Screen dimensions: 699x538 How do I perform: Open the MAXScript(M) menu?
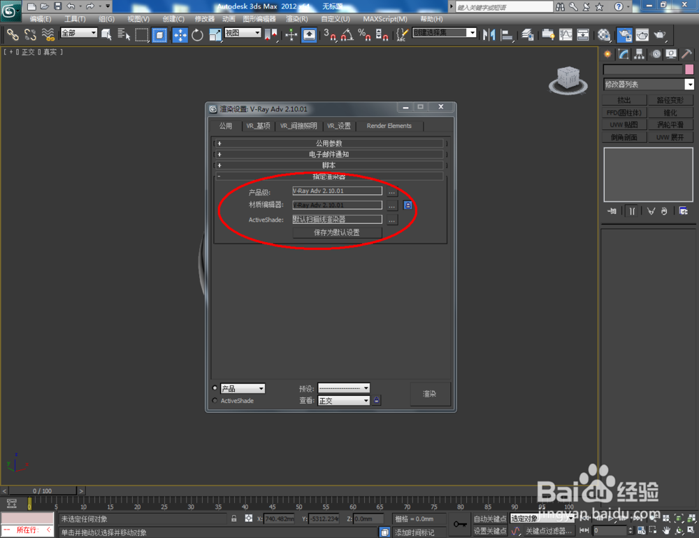pos(385,19)
